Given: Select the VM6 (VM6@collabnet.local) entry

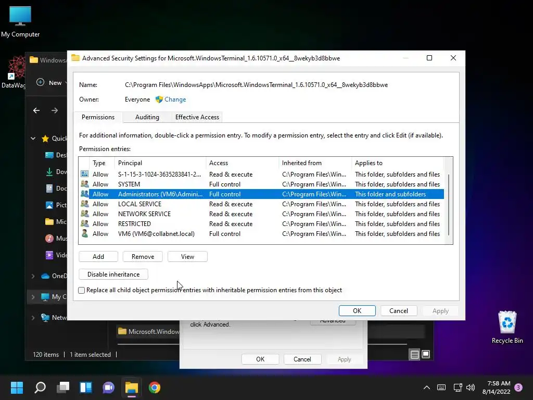Looking at the screenshot, I should pos(261,233).
